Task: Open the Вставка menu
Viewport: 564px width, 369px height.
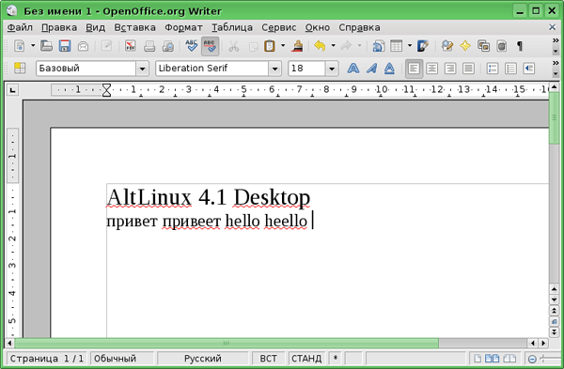Action: click(134, 27)
